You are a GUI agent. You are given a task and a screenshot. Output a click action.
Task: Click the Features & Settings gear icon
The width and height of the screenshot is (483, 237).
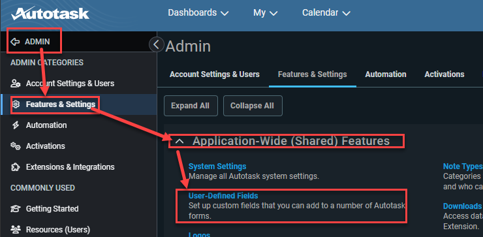click(x=16, y=104)
